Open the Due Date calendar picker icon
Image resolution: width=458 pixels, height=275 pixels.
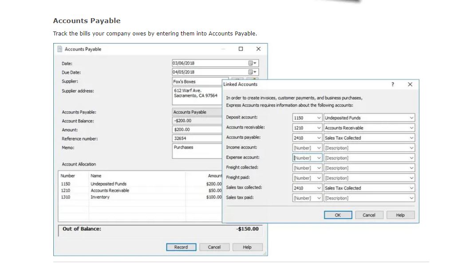click(x=251, y=72)
